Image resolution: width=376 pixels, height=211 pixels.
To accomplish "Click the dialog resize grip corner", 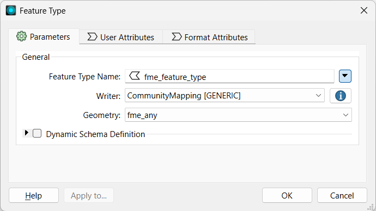I will pos(371,207).
